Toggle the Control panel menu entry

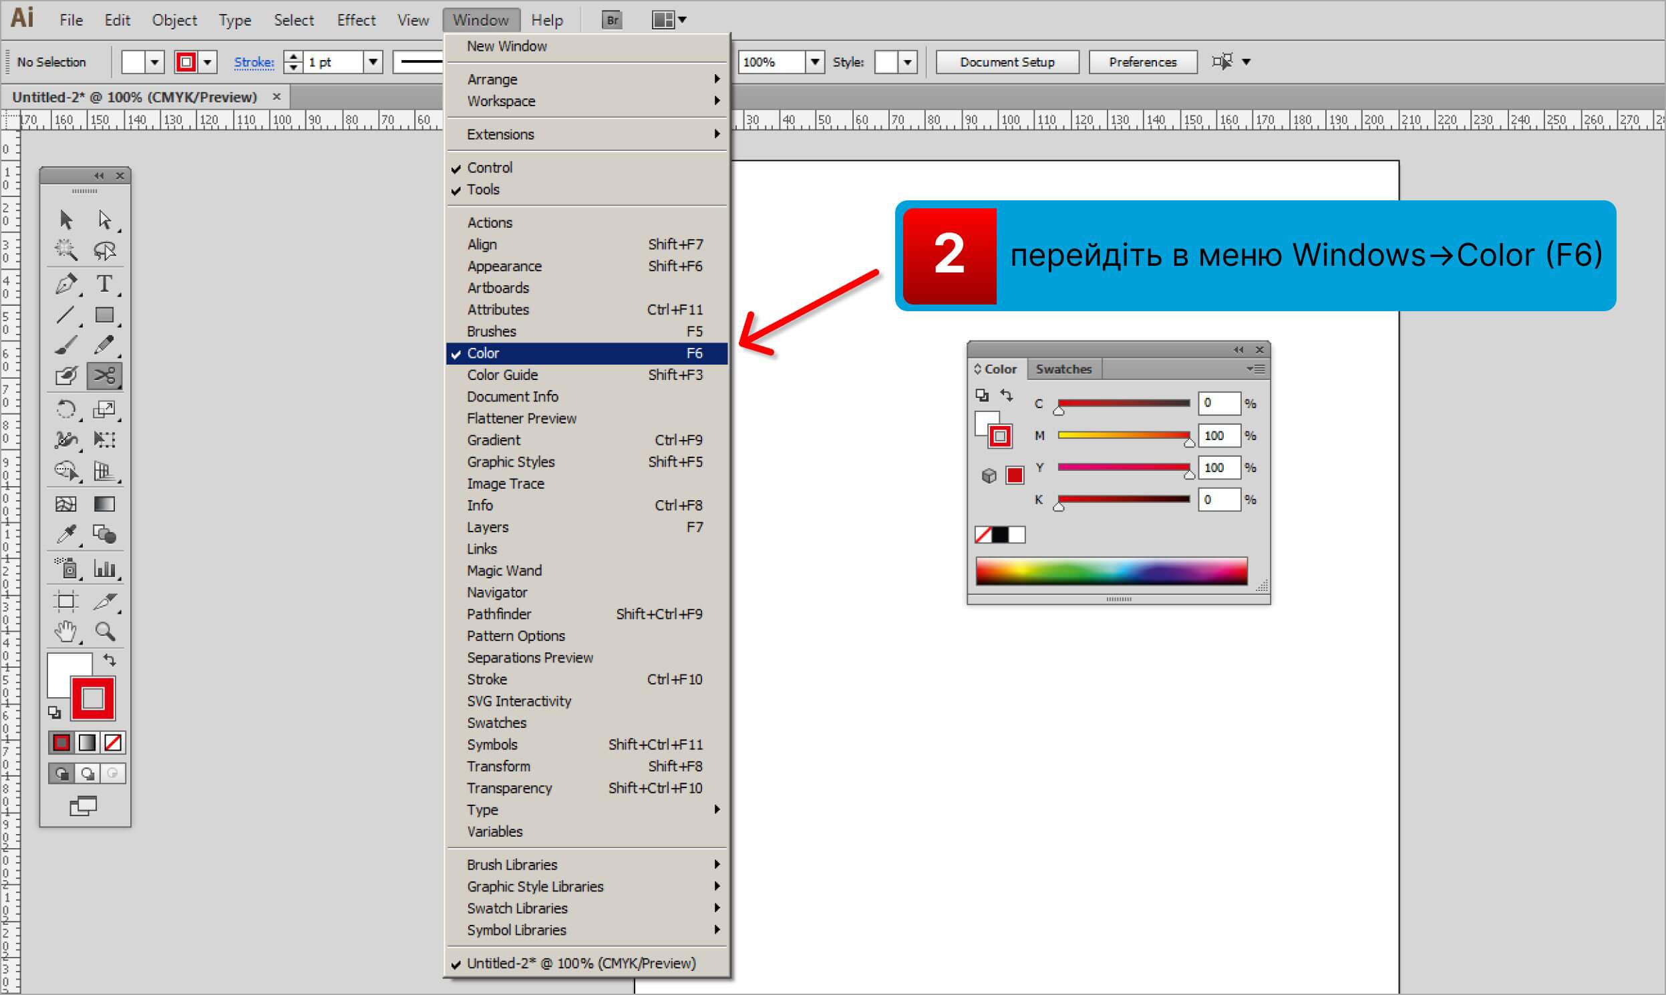click(587, 168)
